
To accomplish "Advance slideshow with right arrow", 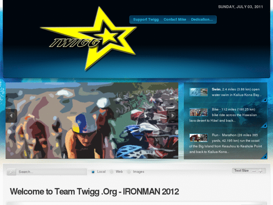I will pos(172,116).
